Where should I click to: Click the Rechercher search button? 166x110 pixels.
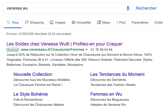pos(146,8)
